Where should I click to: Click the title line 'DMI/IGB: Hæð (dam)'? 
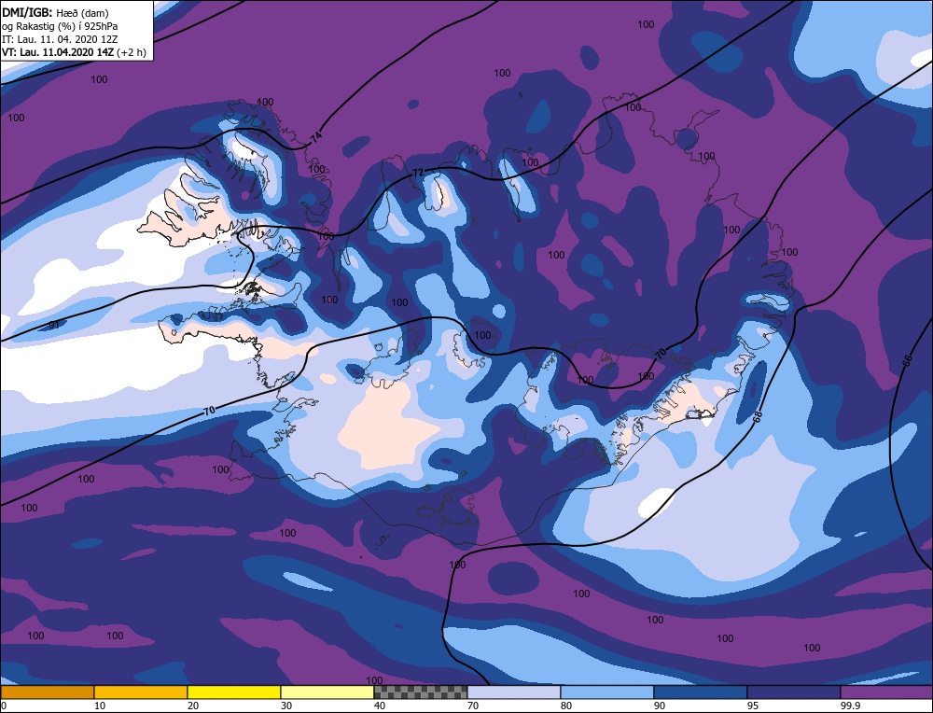pos(55,13)
